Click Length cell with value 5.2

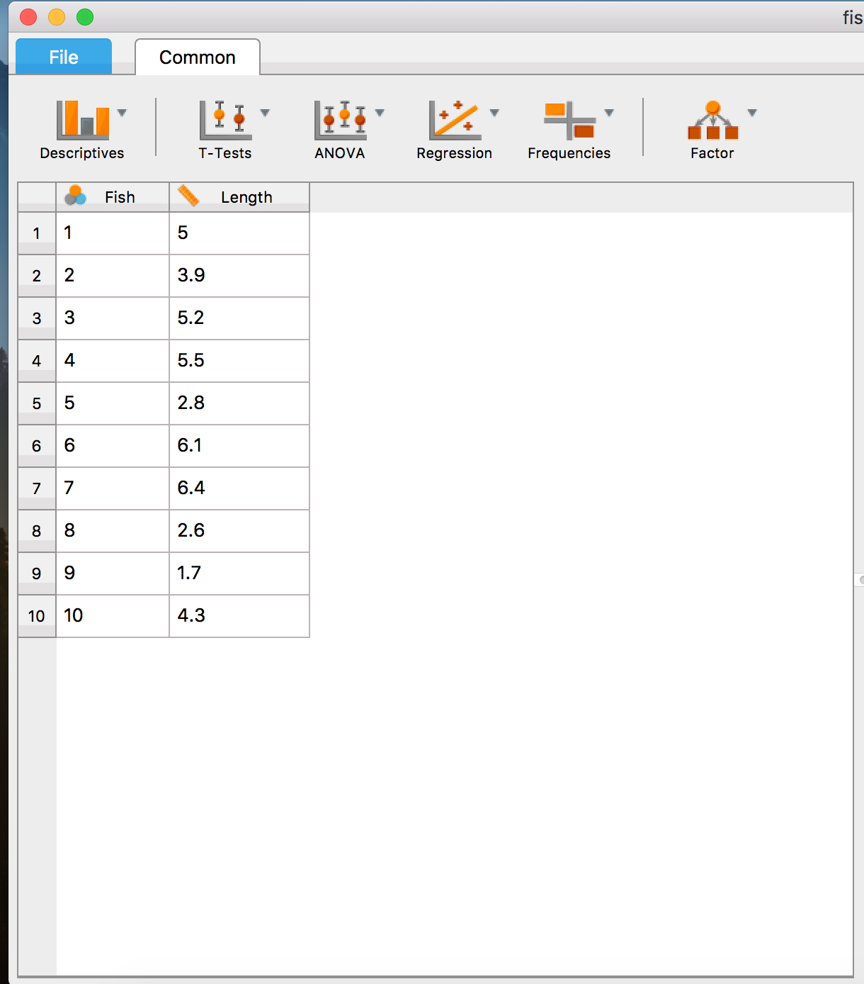coord(239,318)
